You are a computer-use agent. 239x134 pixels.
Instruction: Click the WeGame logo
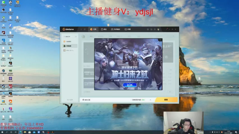68,29
